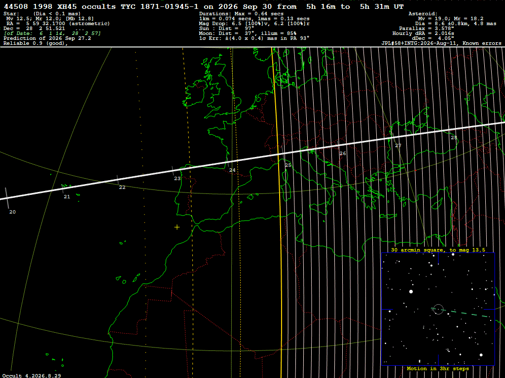Click time marker 24 over Spain
Viewport: 505px width, 378px height.
click(232, 170)
